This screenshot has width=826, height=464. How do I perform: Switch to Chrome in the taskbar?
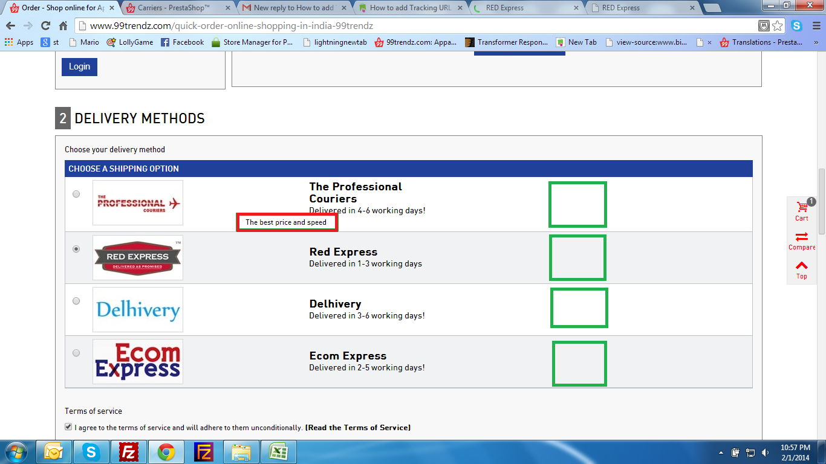click(x=166, y=452)
